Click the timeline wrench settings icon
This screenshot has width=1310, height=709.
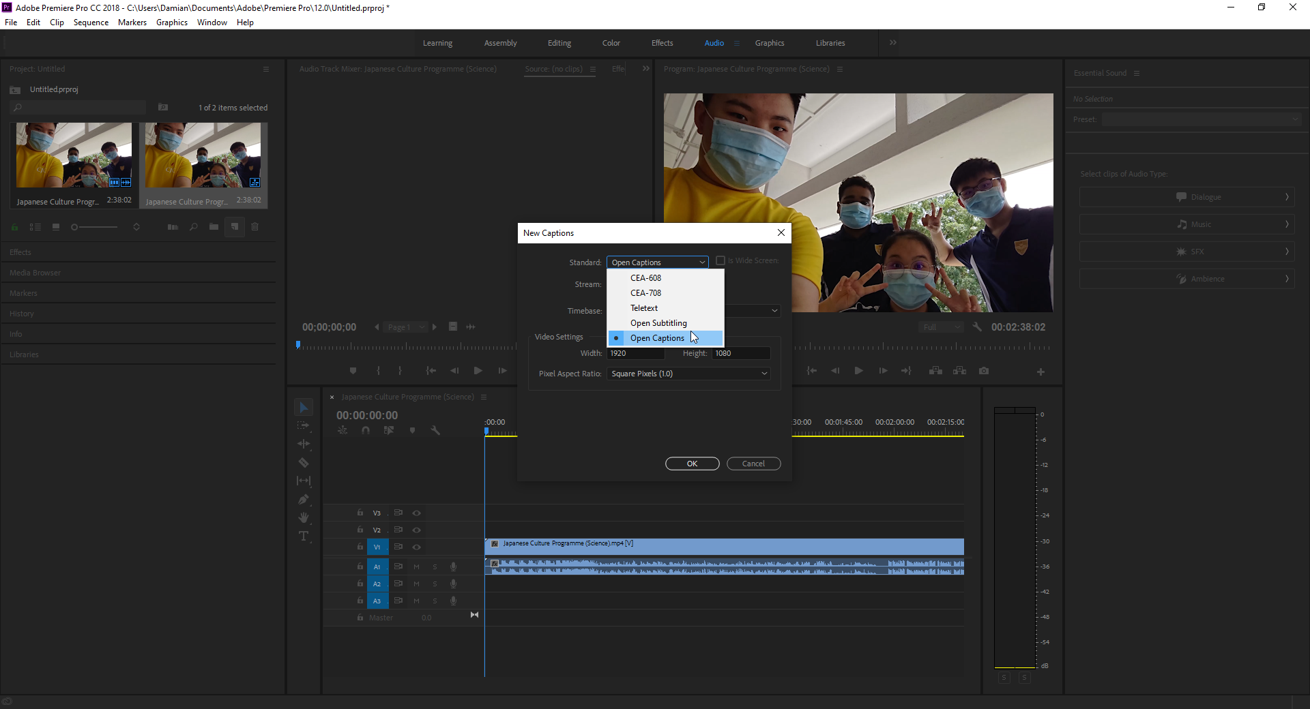tap(435, 431)
